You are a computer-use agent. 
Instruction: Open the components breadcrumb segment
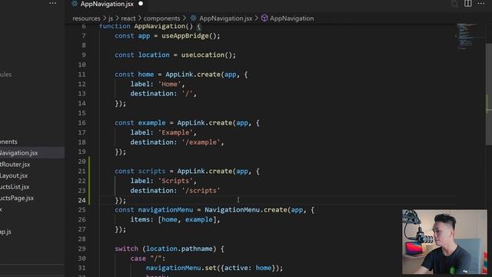[162, 18]
